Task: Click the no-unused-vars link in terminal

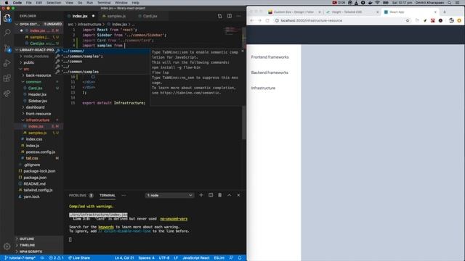Action: pyautogui.click(x=174, y=219)
